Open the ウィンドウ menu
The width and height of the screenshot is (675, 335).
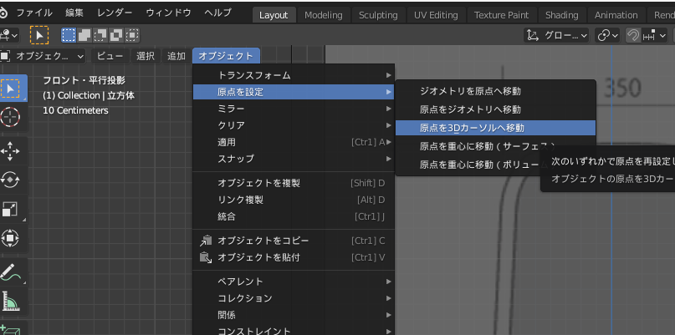pyautogui.click(x=168, y=13)
